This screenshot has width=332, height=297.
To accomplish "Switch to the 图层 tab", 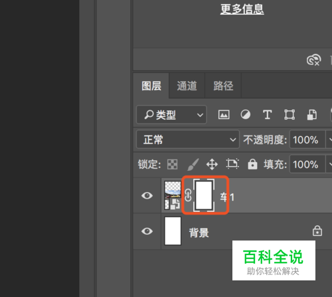I will coord(151,86).
